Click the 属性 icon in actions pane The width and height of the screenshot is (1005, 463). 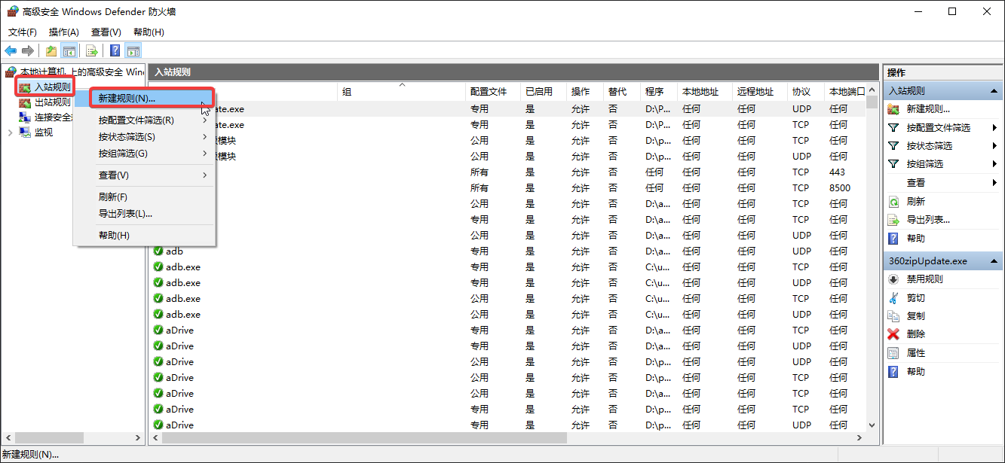893,353
